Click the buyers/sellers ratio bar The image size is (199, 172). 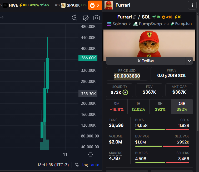point(162,163)
